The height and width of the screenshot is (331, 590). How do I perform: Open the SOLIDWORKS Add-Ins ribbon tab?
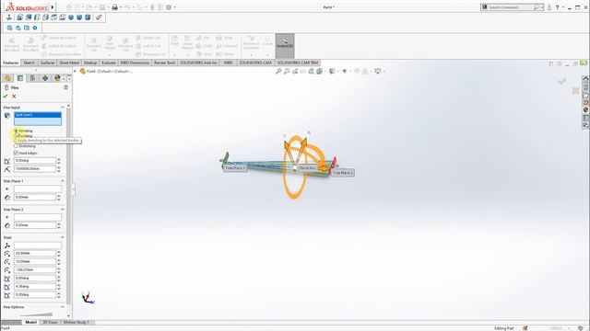(x=199, y=63)
